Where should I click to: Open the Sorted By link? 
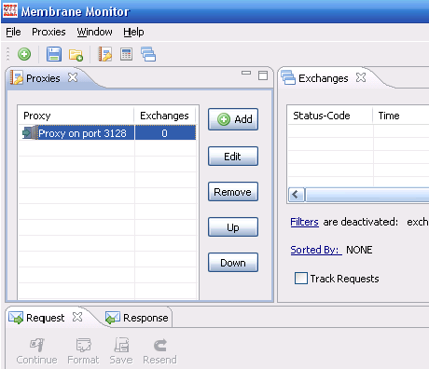tap(316, 250)
